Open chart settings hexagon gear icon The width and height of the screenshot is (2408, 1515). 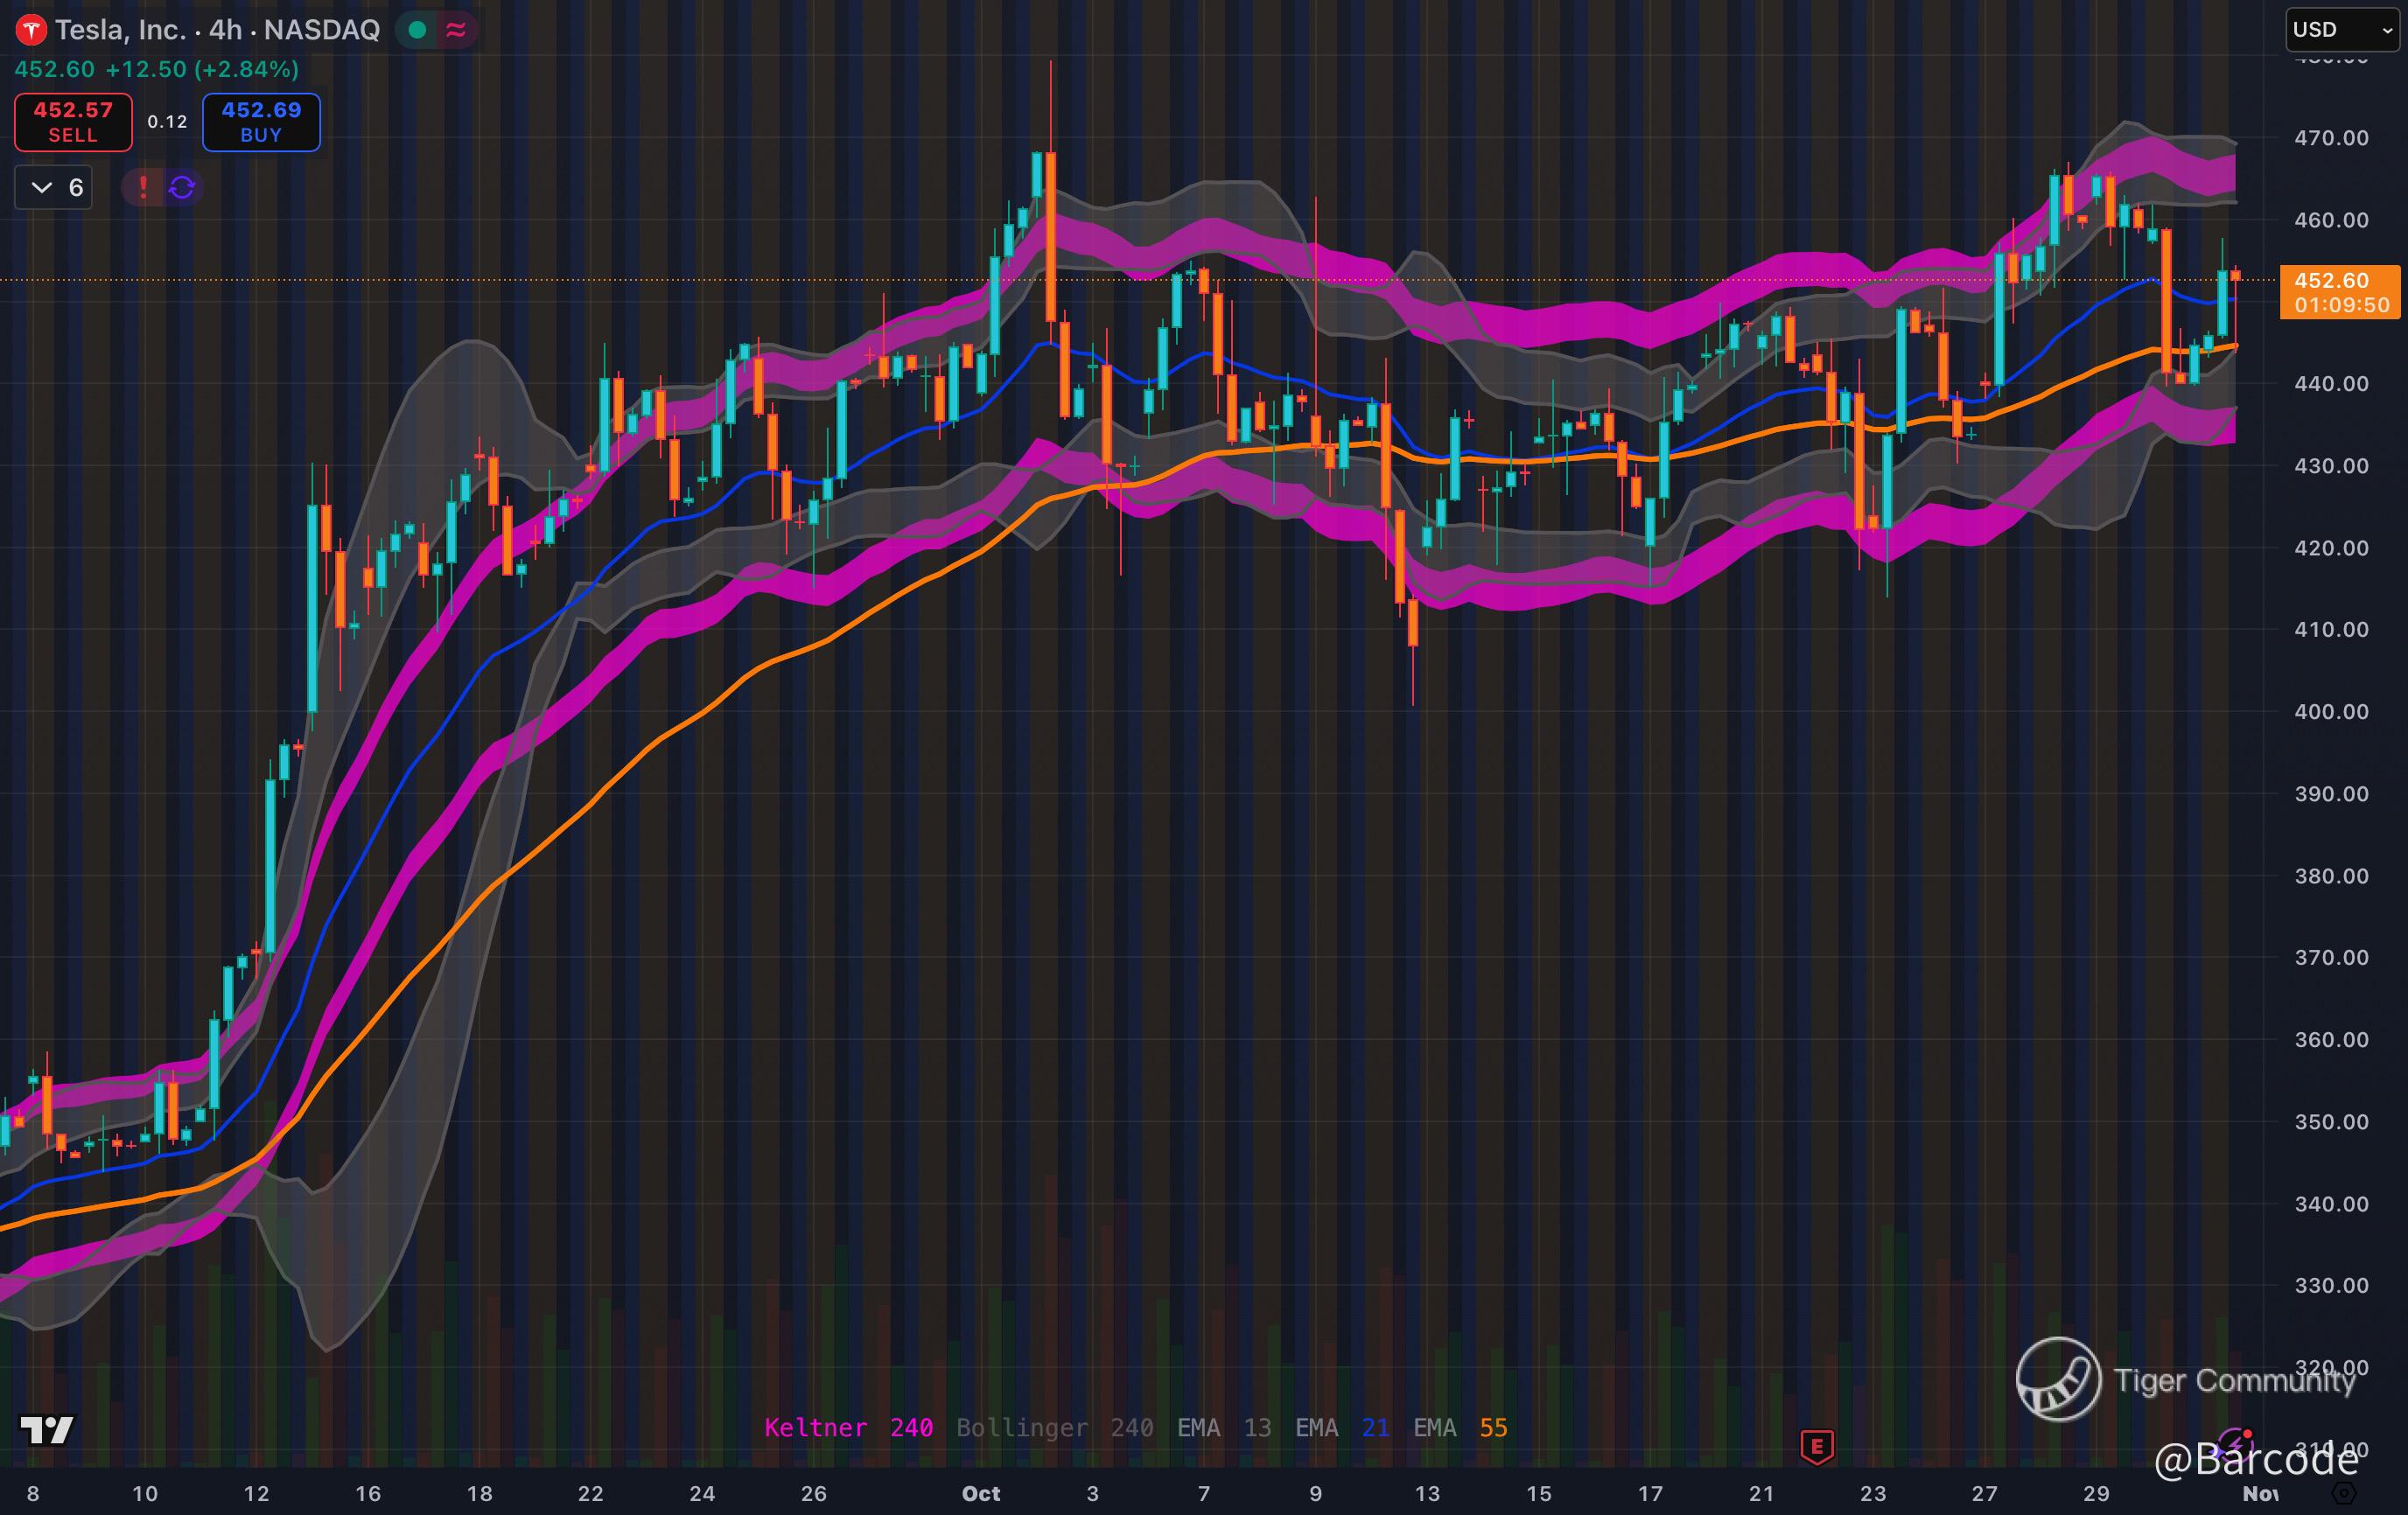click(2344, 1494)
